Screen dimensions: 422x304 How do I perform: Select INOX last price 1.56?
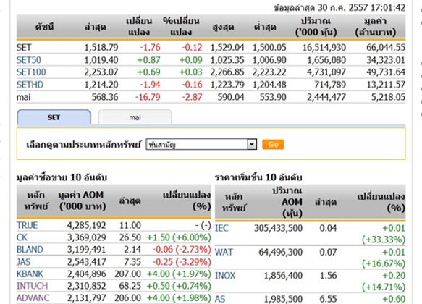(328, 276)
